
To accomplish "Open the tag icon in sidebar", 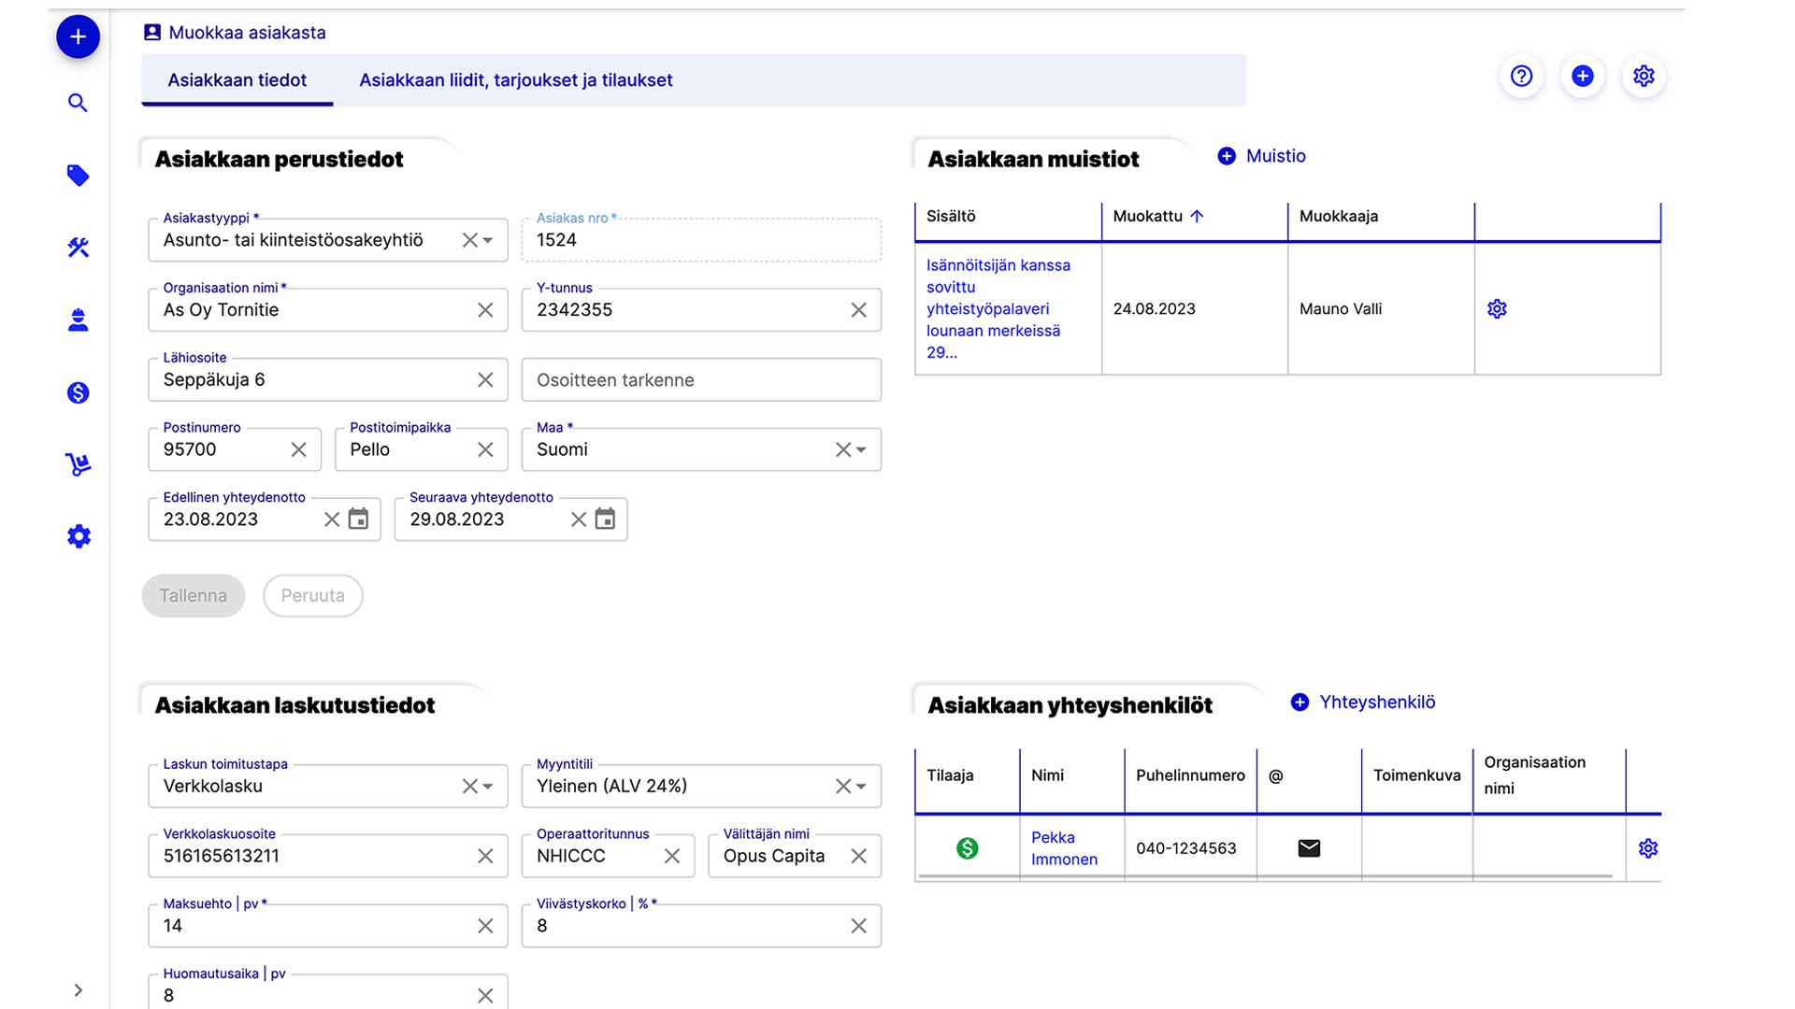I will click(x=79, y=176).
